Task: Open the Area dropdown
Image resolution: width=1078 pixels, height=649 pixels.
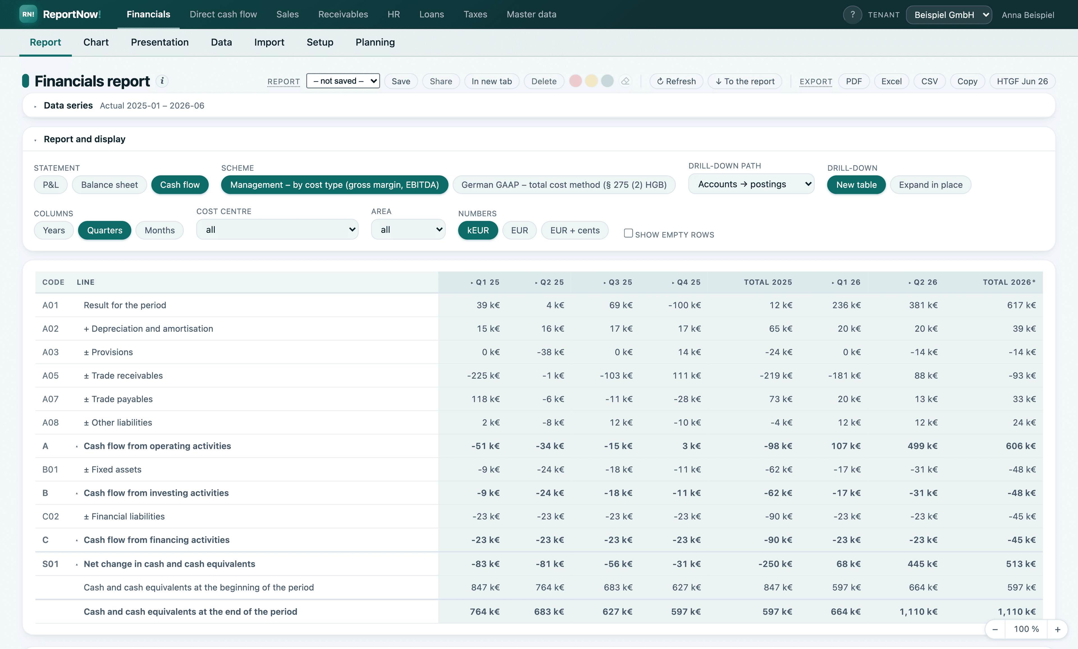Action: click(408, 229)
